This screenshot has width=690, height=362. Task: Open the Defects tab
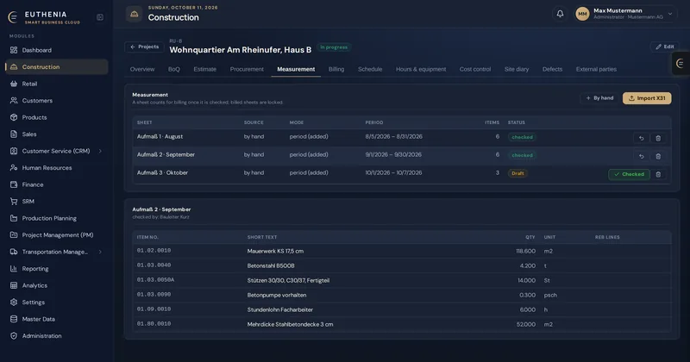pos(552,69)
